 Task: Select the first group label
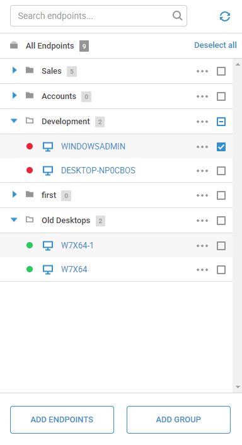(x=49, y=195)
